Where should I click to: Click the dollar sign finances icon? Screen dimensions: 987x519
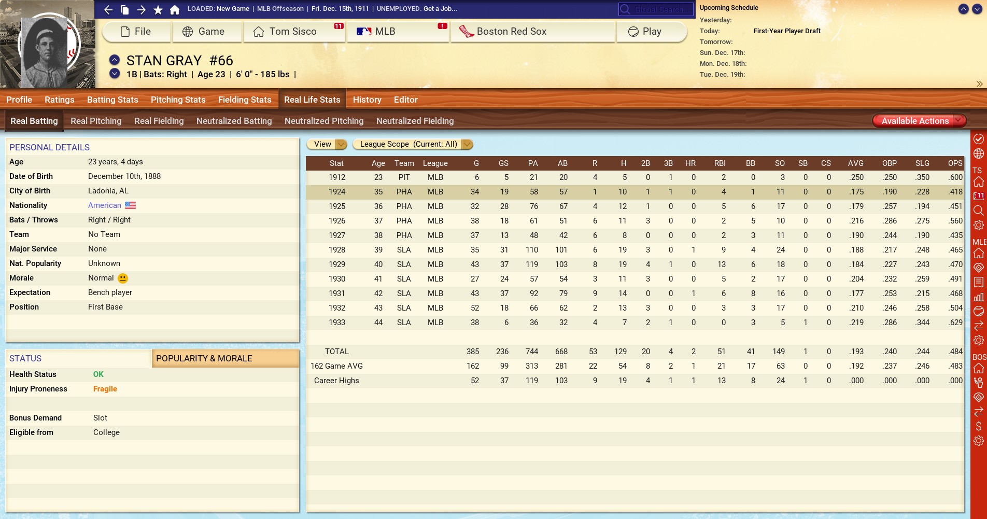pos(978,426)
